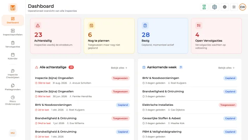Screen dimensions: 248x140
Task: Click the 7 badge beside Aankomende week
Action: 181,67
